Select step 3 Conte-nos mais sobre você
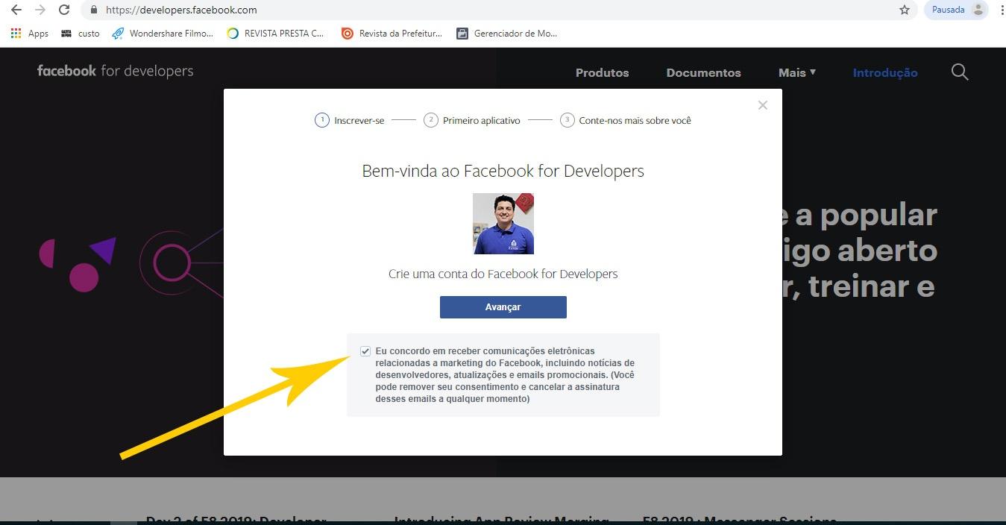Image resolution: width=1006 pixels, height=525 pixels. 626,120
